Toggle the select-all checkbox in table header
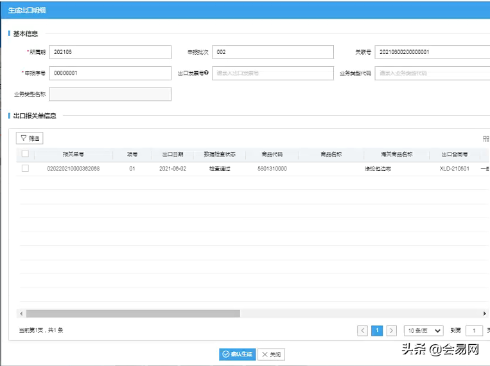490x366 pixels. click(25, 154)
